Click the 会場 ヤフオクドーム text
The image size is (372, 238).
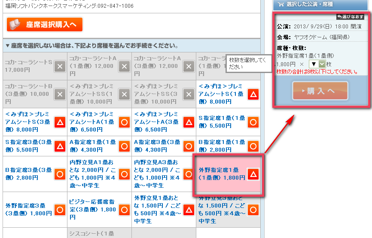point(313,37)
